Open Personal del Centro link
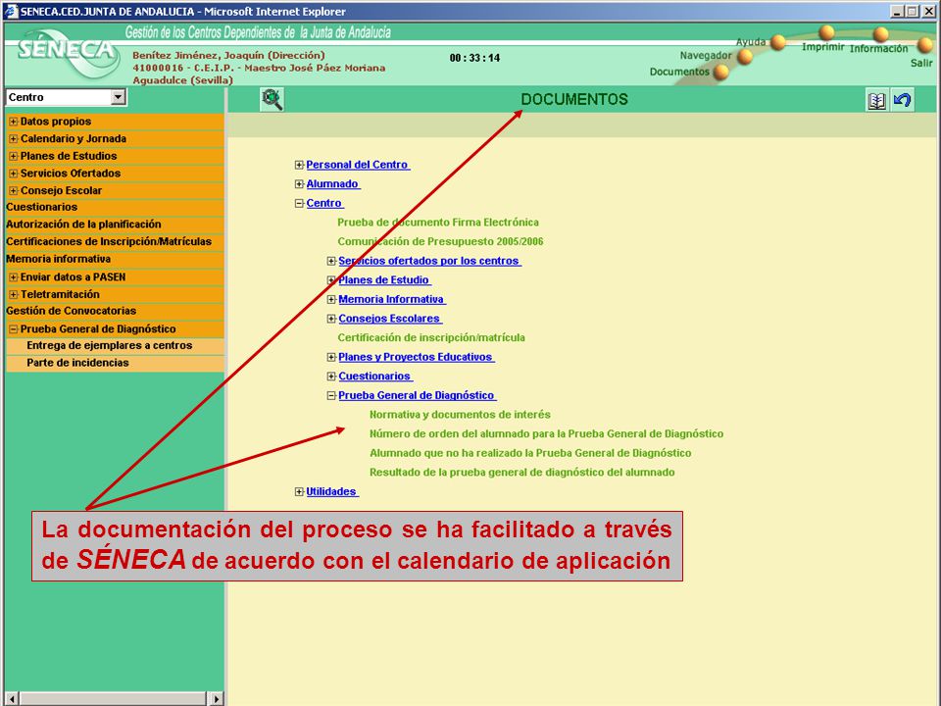 pyautogui.click(x=357, y=165)
